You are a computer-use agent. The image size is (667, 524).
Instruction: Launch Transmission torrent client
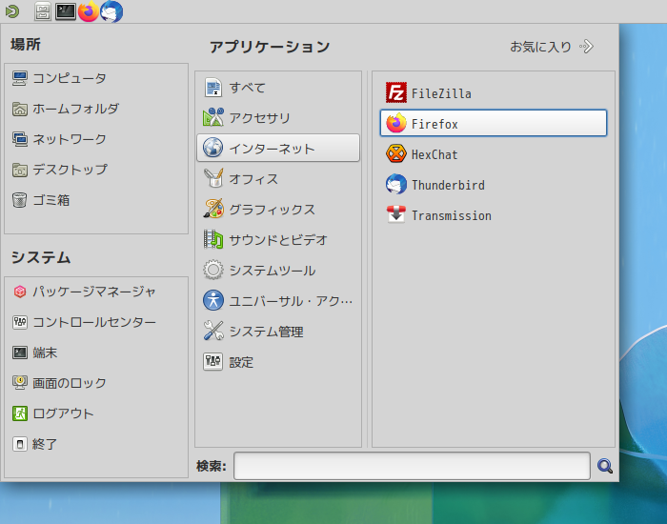tap(493, 215)
